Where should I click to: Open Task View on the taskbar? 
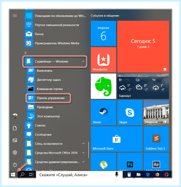pyautogui.click(x=31, y=175)
